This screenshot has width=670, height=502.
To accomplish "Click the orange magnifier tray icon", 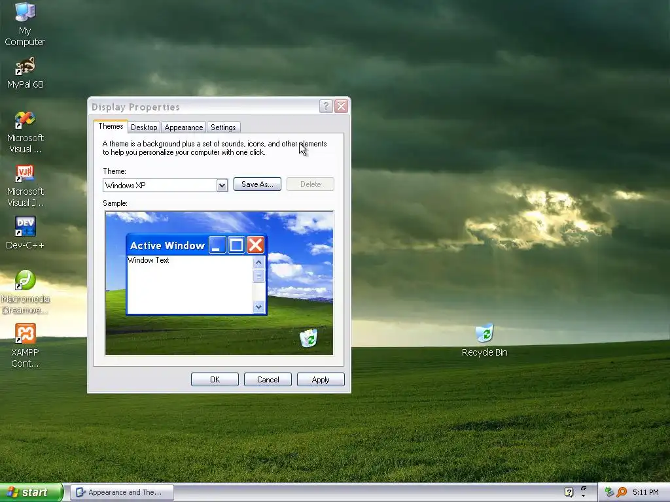I will coord(622,492).
